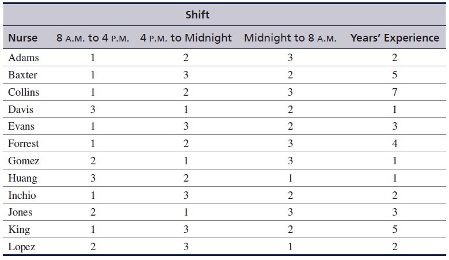
Task: Click the King name cell
Action: click(19, 229)
